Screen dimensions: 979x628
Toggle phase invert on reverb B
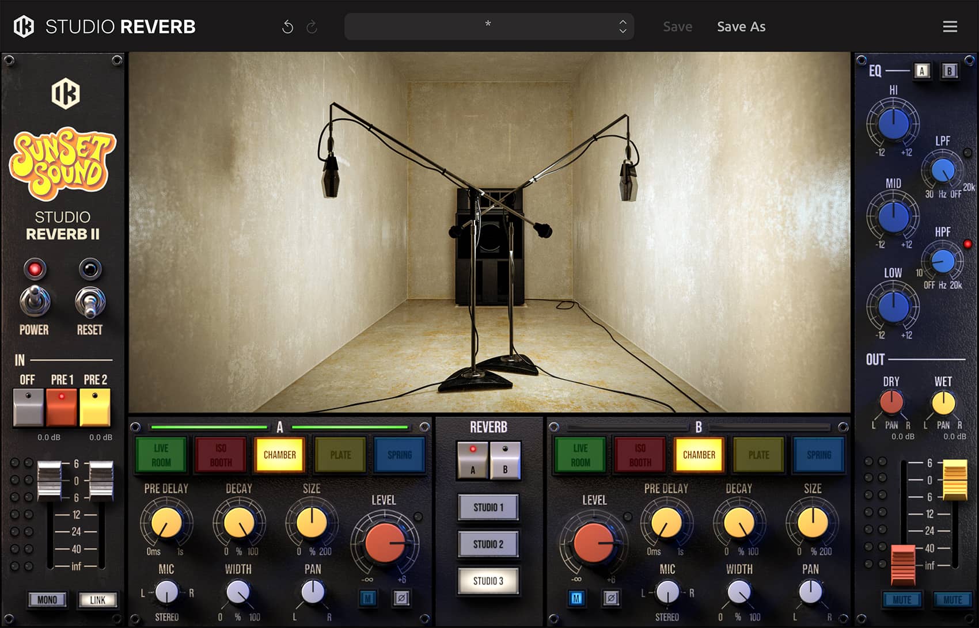tap(611, 598)
